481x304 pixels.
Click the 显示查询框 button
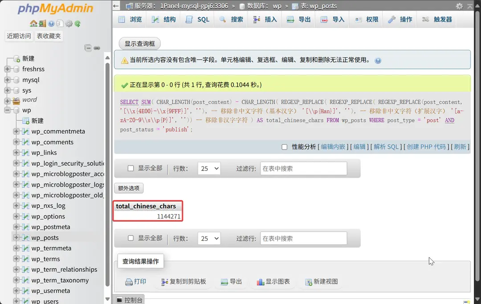pos(139,44)
